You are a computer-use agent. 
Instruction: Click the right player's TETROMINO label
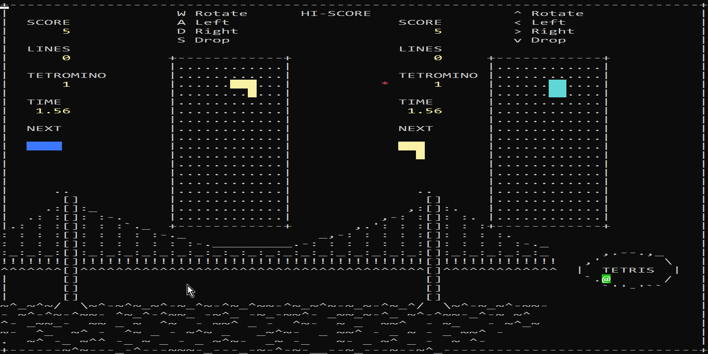[x=438, y=75]
